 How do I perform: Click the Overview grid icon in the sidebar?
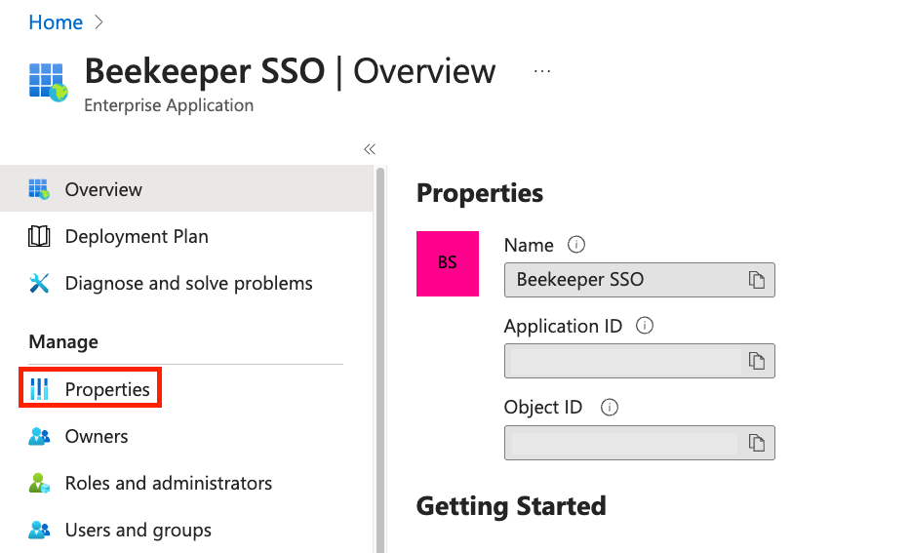(39, 189)
